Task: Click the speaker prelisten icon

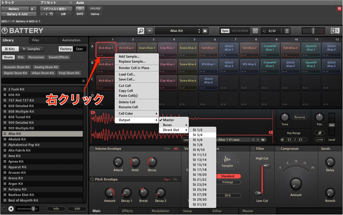Action: click(x=11, y=209)
